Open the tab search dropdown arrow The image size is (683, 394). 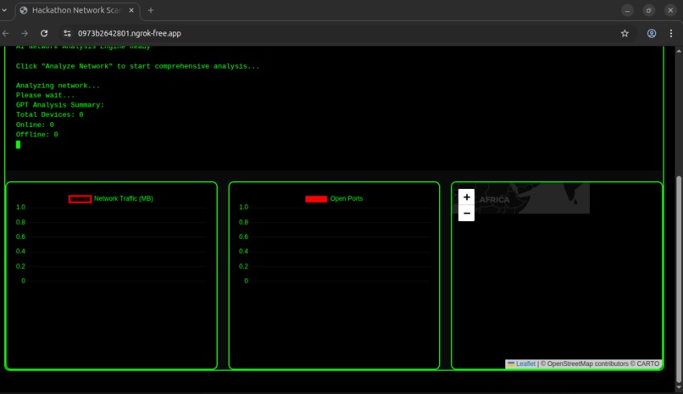[x=4, y=10]
